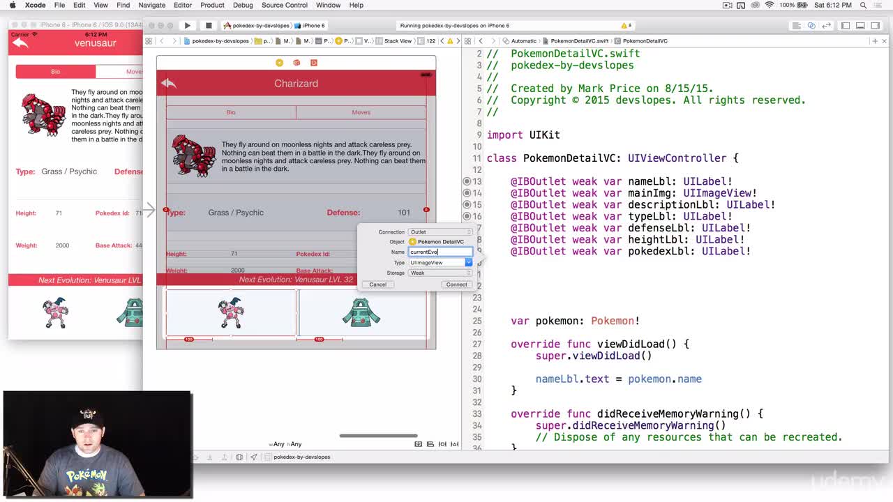Select the Bio segment in storyboard
The height and width of the screenshot is (502, 893).
[231, 112]
